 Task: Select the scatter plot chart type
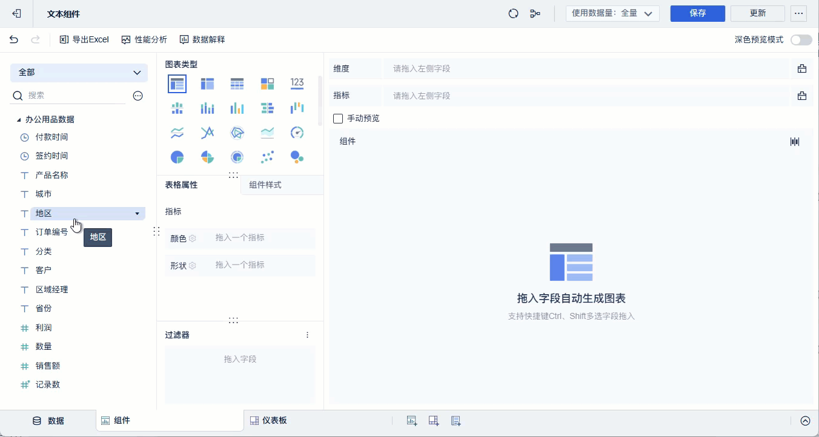(x=267, y=157)
